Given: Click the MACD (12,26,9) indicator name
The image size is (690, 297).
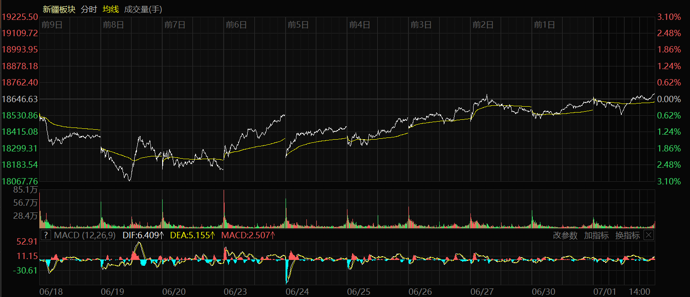Looking at the screenshot, I should coord(84,235).
